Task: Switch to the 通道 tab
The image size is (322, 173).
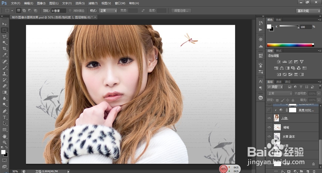Action: [279, 82]
